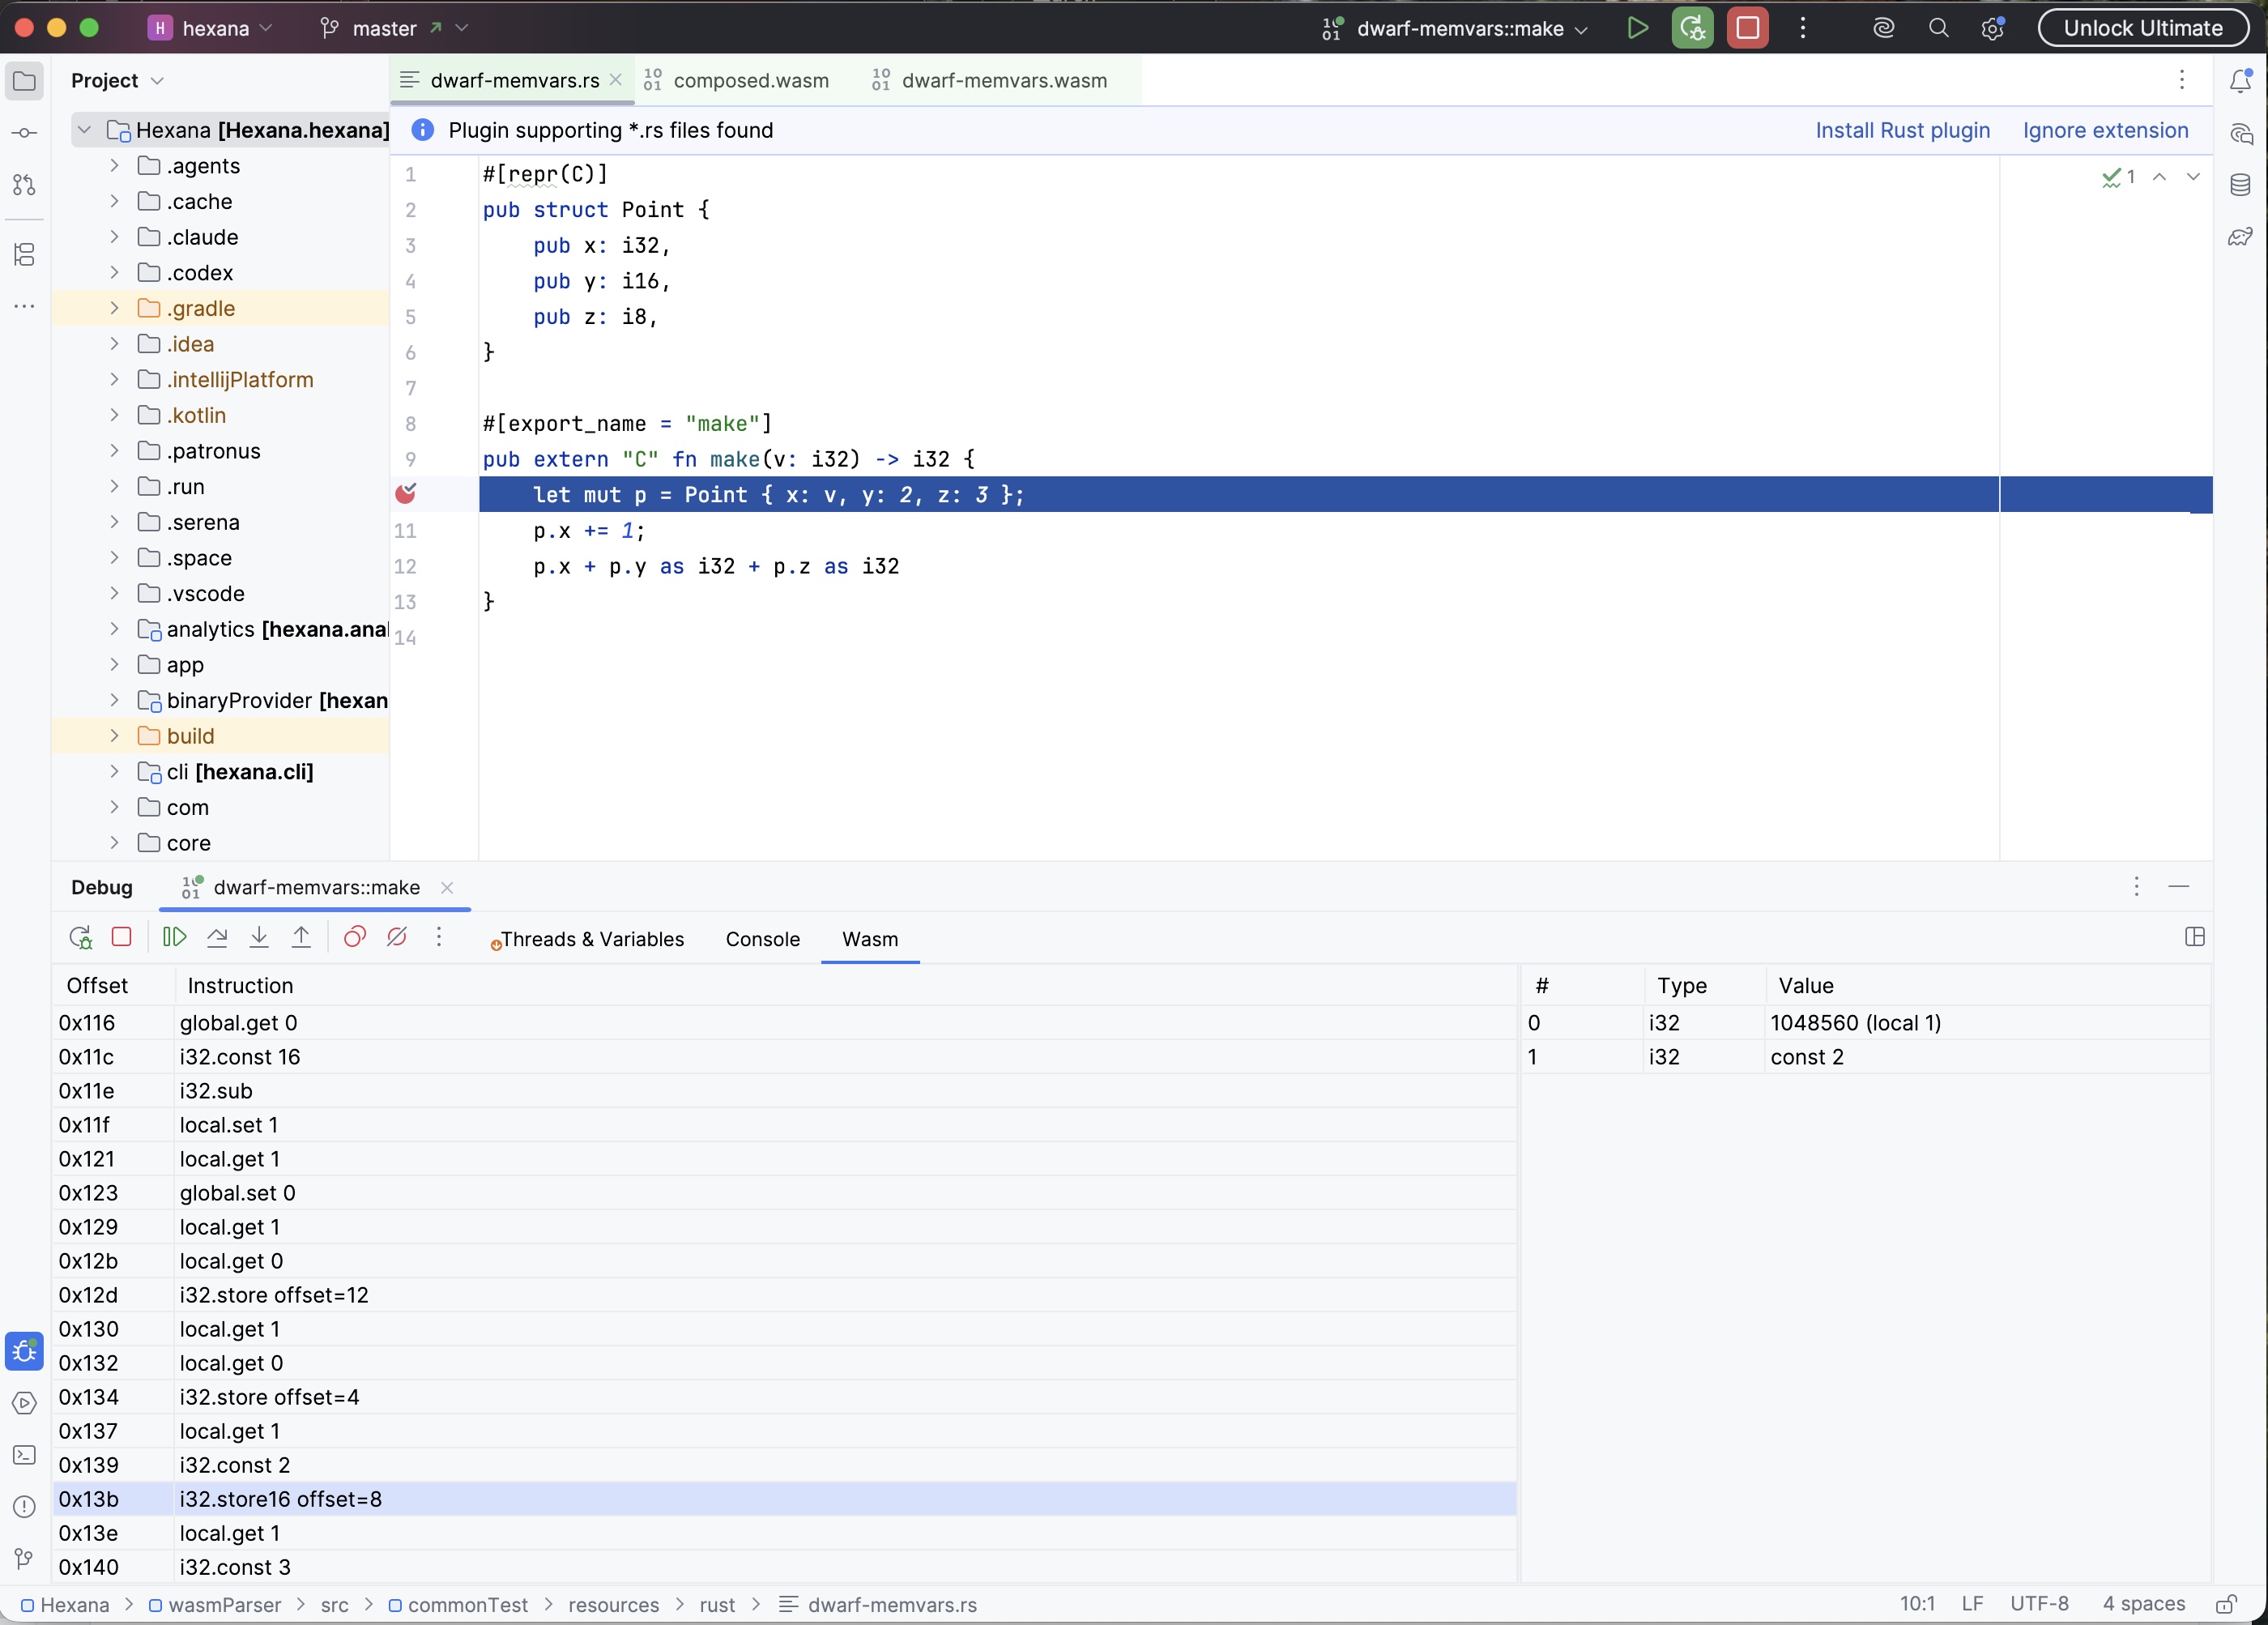
Task: Open Database tool window icon
Action: coord(2241,185)
